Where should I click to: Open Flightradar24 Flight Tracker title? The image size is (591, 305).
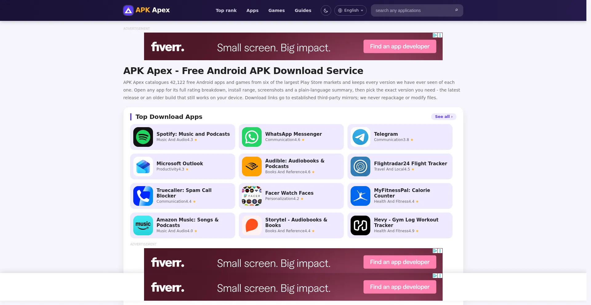click(411, 163)
